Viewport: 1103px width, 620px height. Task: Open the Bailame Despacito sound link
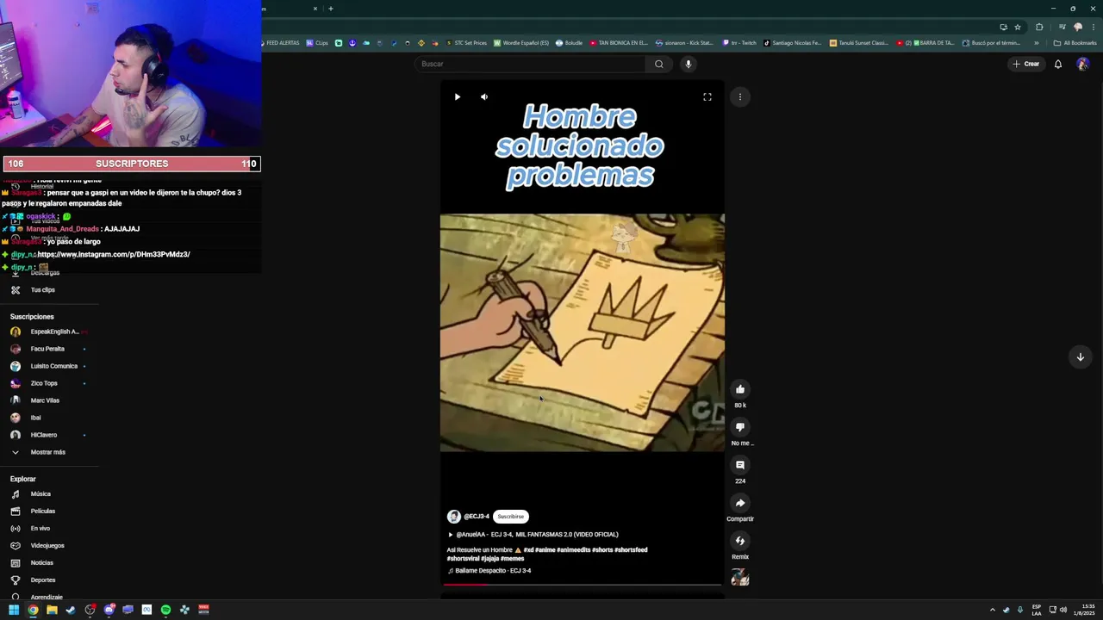tap(489, 571)
